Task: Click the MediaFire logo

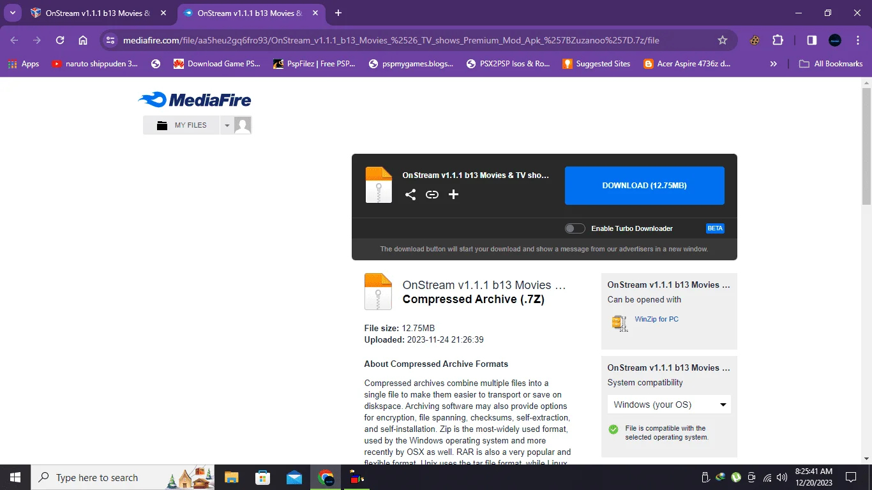Action: [x=195, y=100]
